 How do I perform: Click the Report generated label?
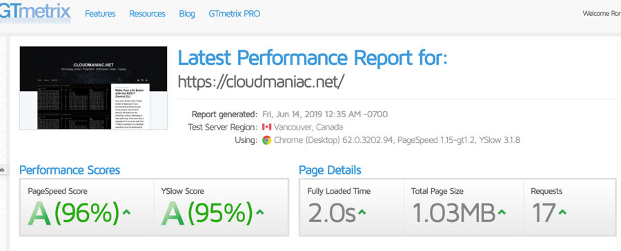point(224,114)
